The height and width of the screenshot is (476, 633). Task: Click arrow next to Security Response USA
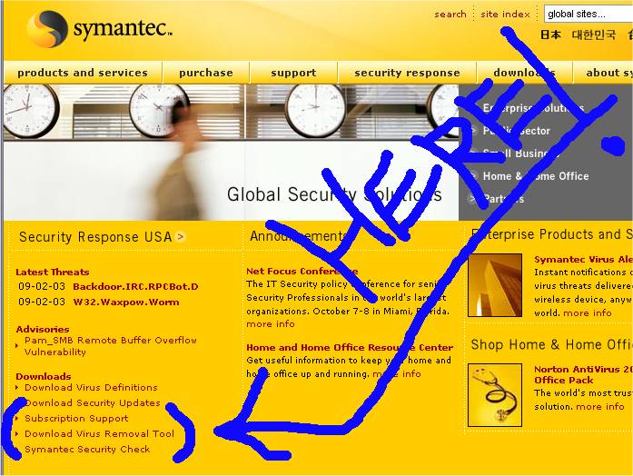pos(181,237)
